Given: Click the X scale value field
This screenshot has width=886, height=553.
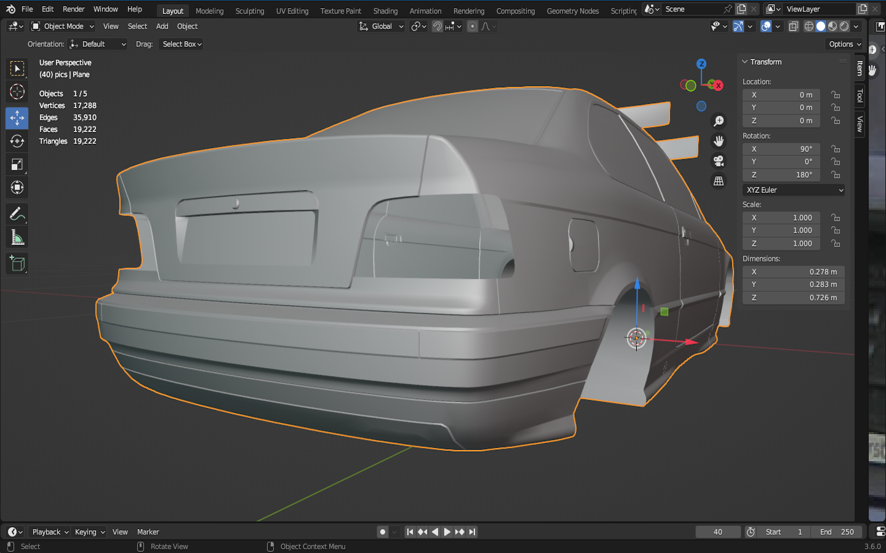Looking at the screenshot, I should tap(781, 218).
